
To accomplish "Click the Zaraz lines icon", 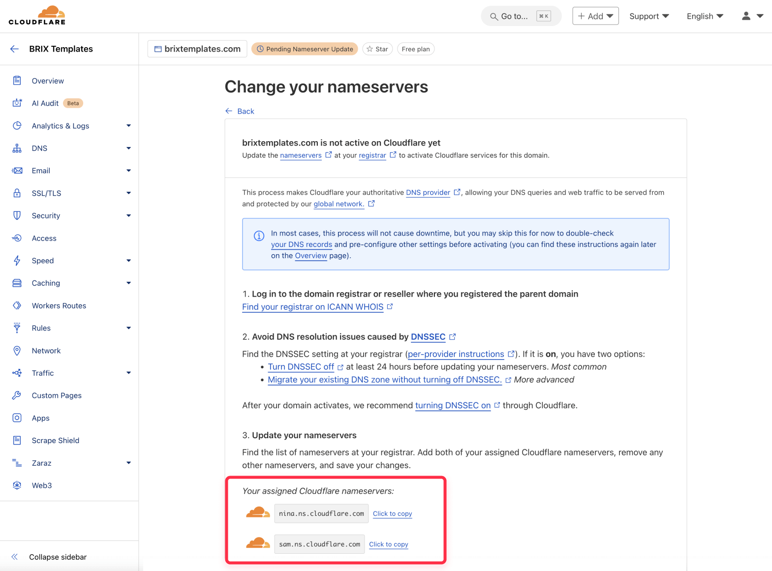I will point(17,463).
